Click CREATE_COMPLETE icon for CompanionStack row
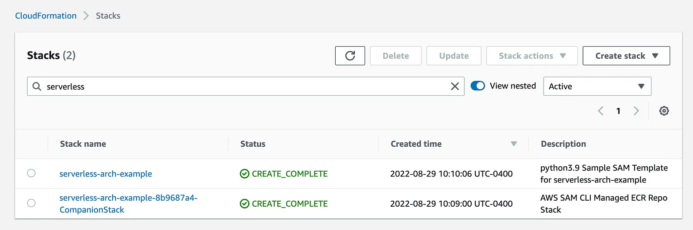Image resolution: width=693 pixels, height=230 pixels. [245, 204]
